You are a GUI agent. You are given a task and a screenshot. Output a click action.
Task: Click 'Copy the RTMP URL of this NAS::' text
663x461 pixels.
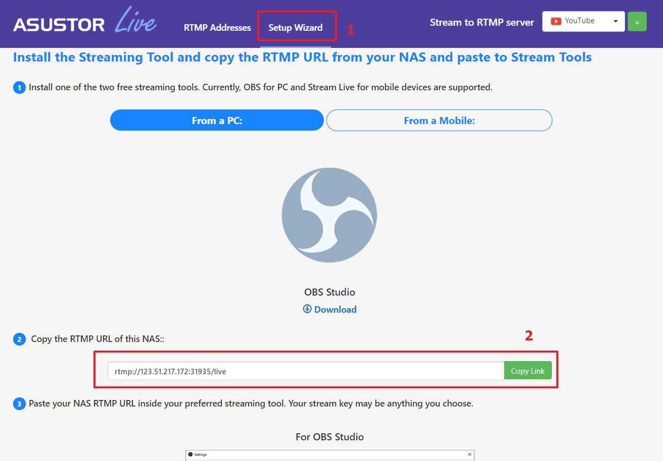click(98, 339)
